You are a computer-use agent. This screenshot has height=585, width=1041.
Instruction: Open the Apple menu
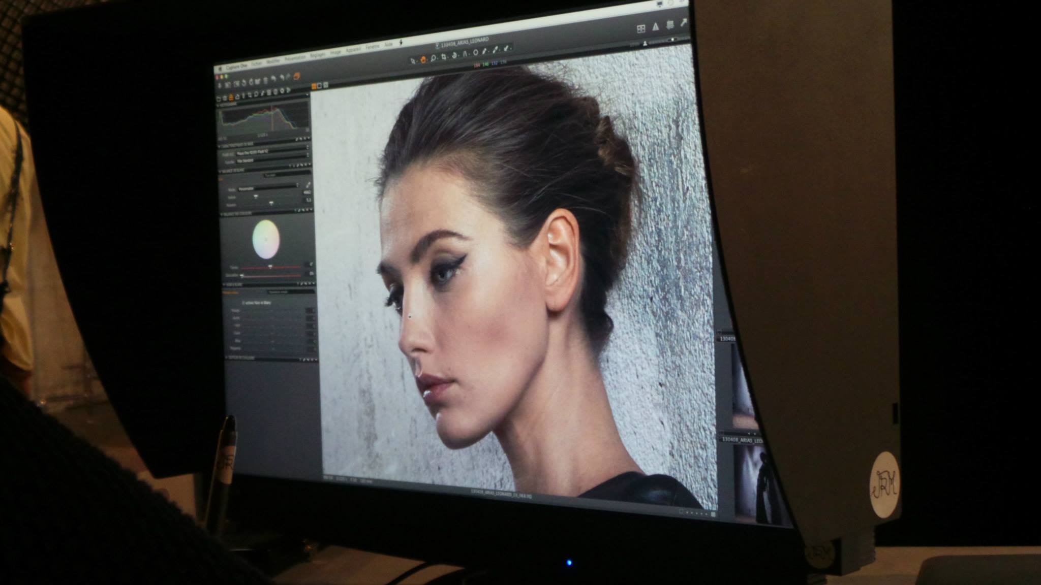(220, 68)
